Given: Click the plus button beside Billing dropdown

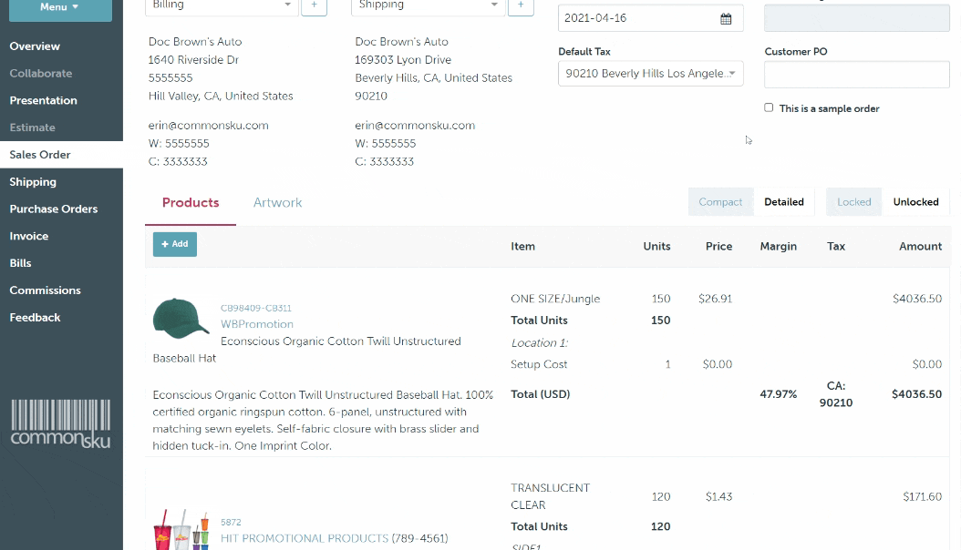Looking at the screenshot, I should (x=314, y=6).
